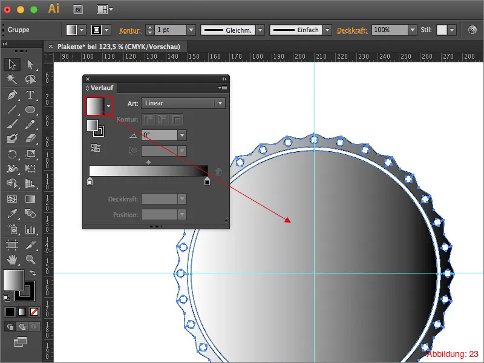Enable Draw Inside mode
This screenshot has width=484, height=363.
(x=34, y=326)
